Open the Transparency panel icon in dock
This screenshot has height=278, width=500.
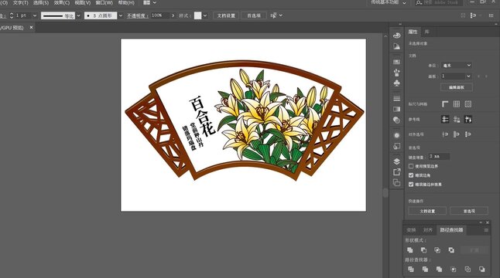[397, 120]
